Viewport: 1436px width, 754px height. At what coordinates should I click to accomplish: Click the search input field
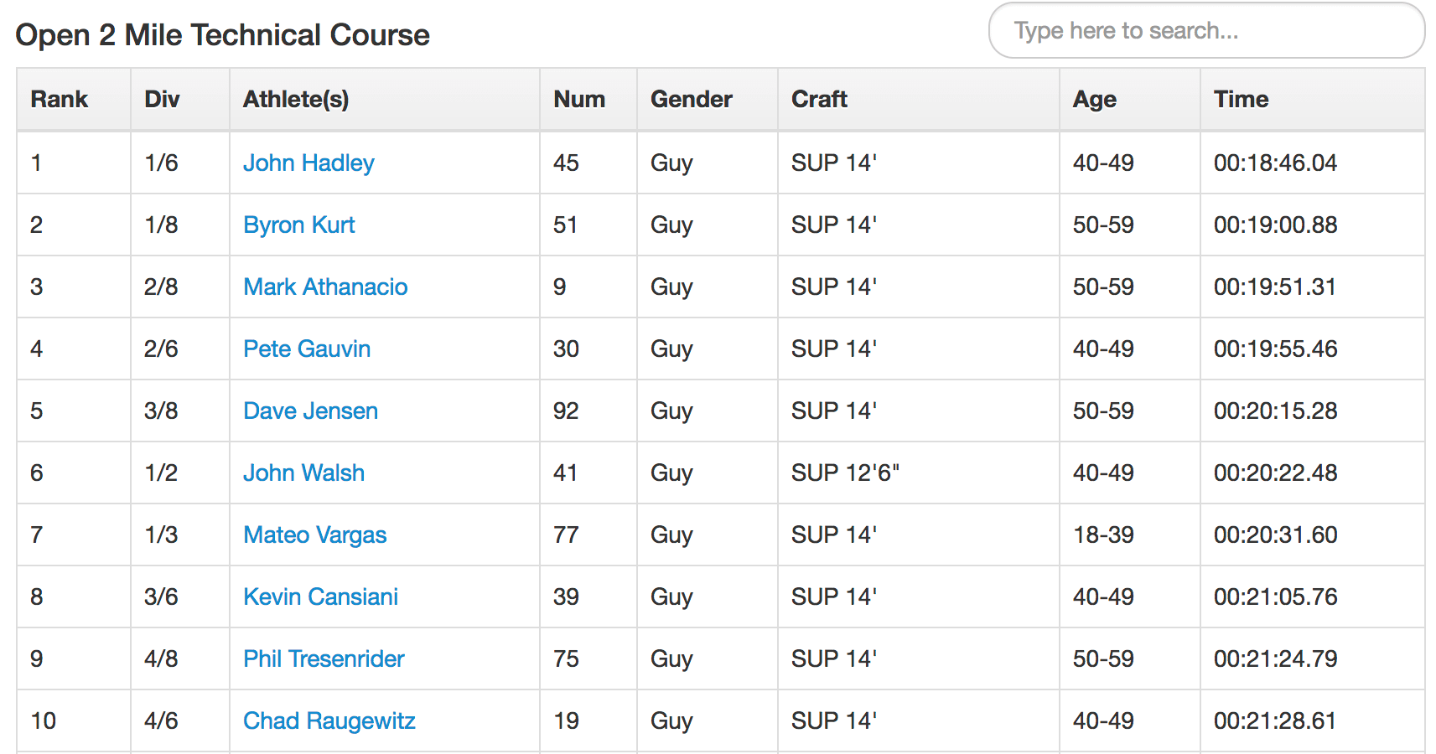click(x=1205, y=31)
